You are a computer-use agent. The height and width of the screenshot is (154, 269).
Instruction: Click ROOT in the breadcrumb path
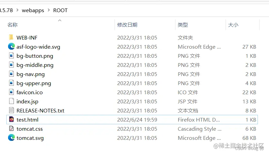tap(60, 10)
